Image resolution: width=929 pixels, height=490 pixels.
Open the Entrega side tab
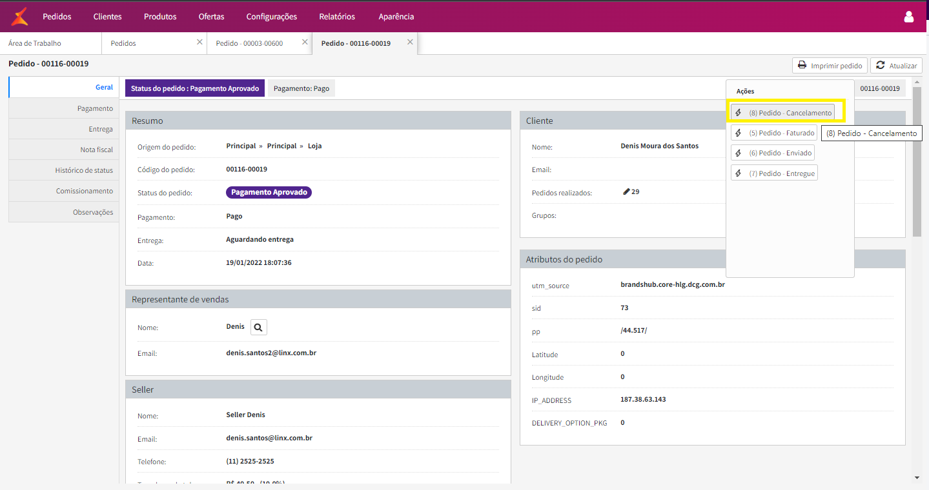pos(64,129)
